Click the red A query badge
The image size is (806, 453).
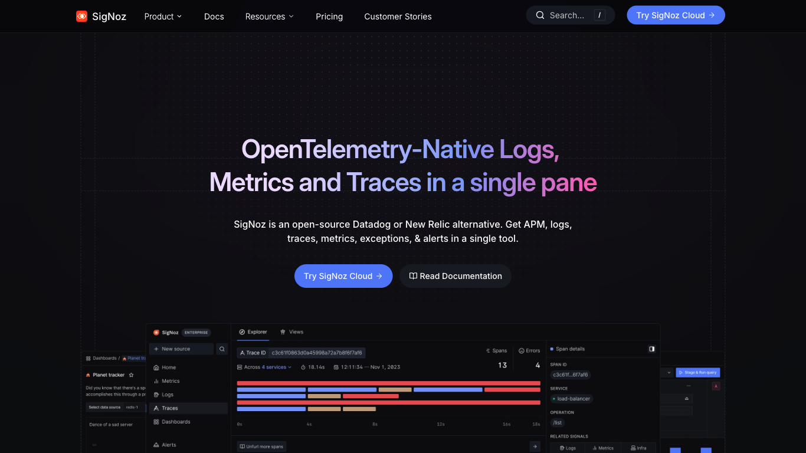click(716, 386)
